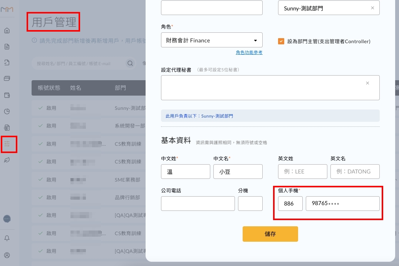Click the 用戶管理 page title

click(54, 22)
